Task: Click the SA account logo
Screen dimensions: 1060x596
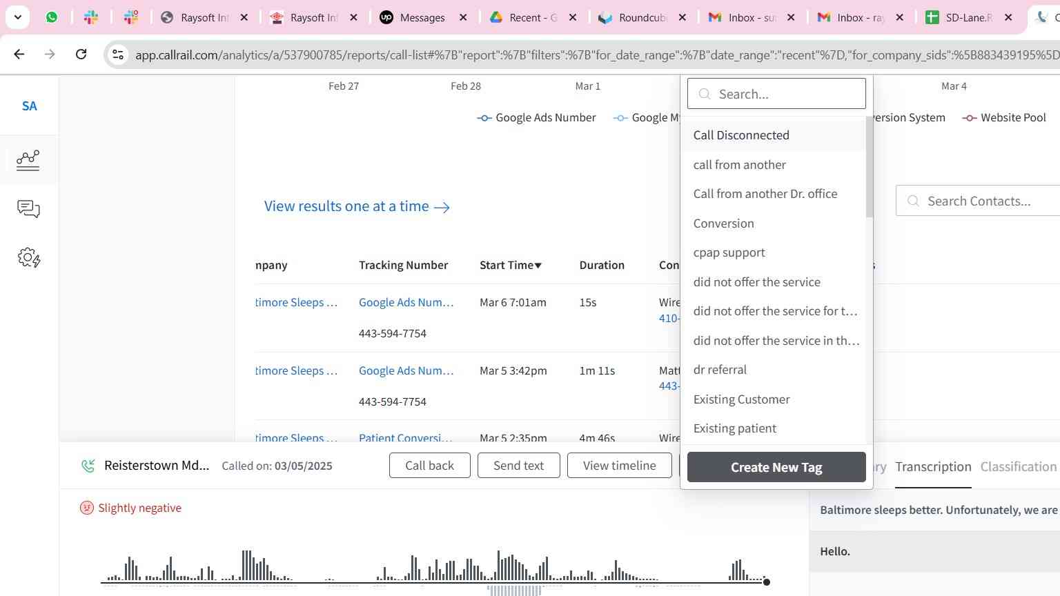Action: pos(29,106)
